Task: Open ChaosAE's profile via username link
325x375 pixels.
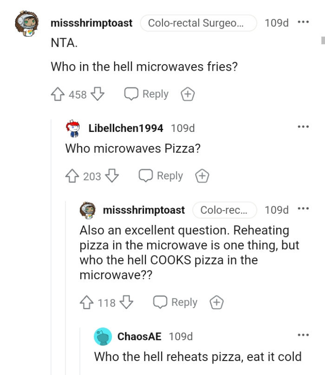Action: click(139, 336)
